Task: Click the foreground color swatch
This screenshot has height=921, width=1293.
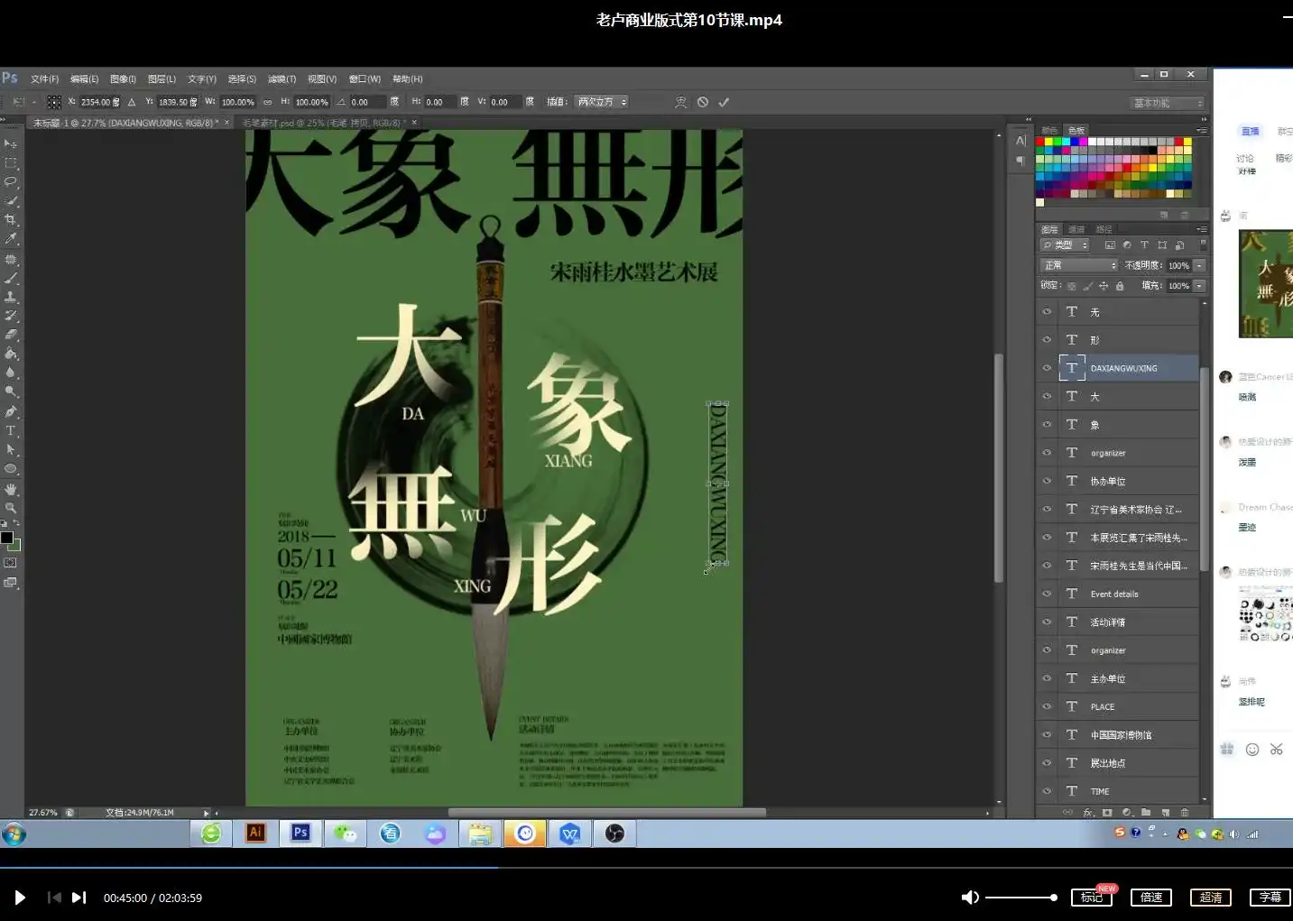Action: (x=8, y=537)
